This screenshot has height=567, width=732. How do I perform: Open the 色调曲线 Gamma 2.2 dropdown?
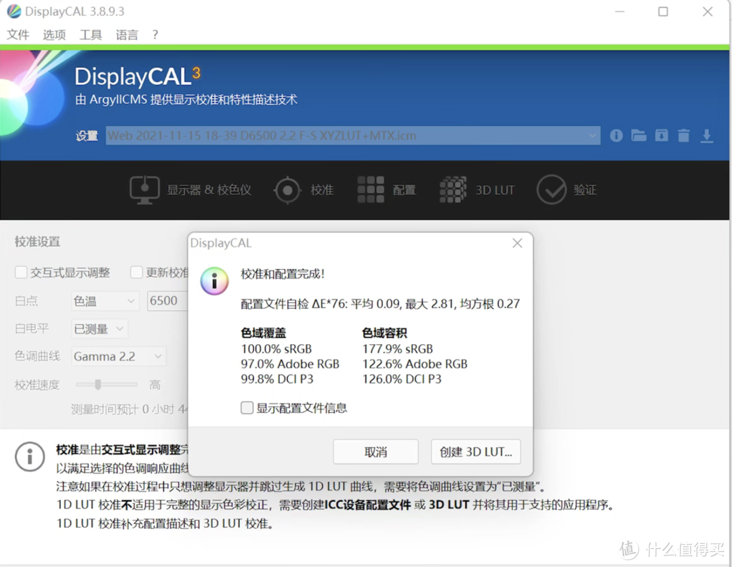[119, 356]
